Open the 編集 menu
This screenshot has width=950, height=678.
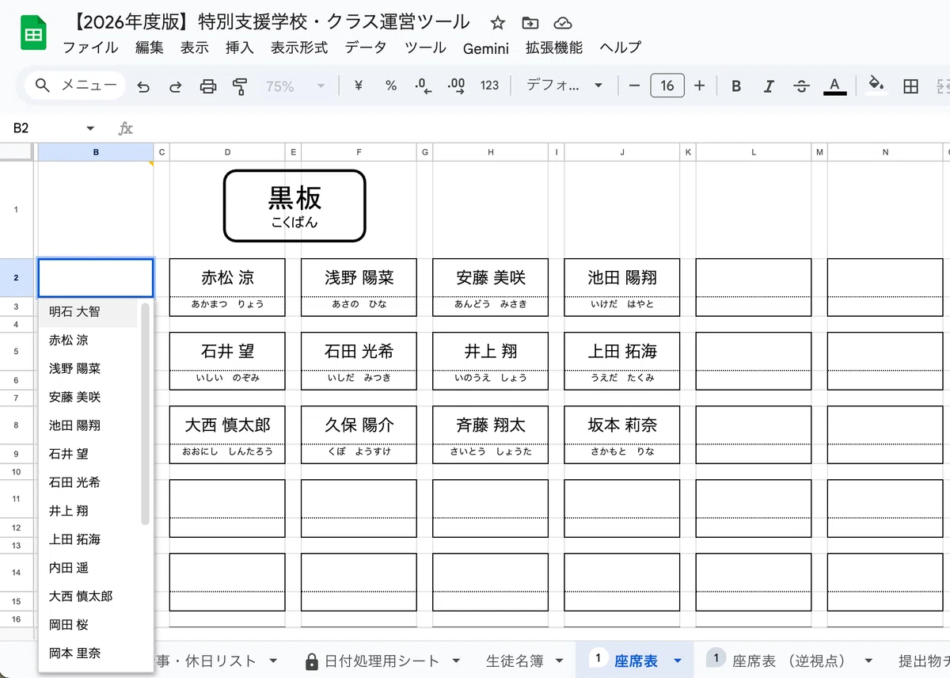150,48
